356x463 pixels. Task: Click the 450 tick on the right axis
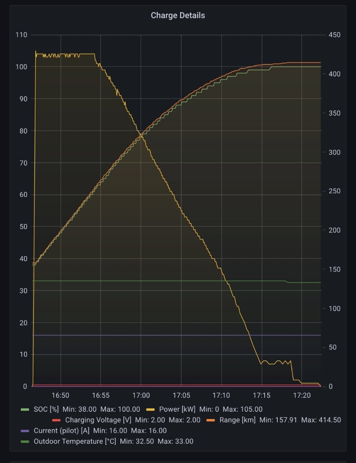point(334,35)
